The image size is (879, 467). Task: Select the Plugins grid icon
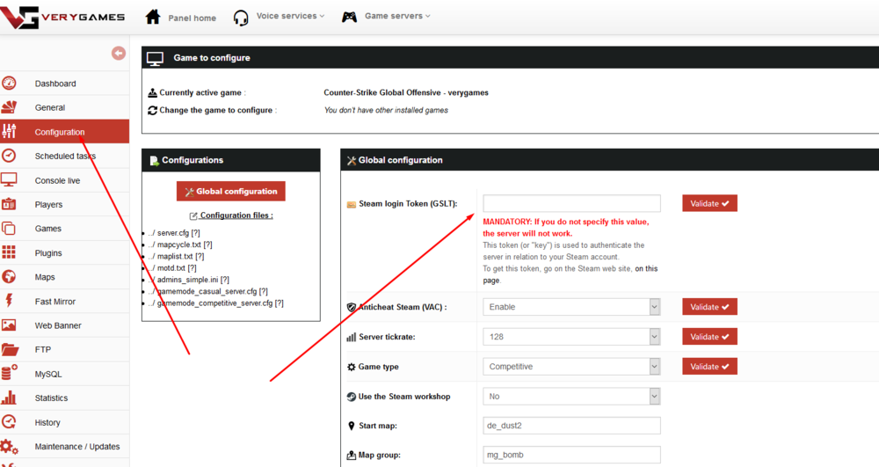tap(10, 252)
